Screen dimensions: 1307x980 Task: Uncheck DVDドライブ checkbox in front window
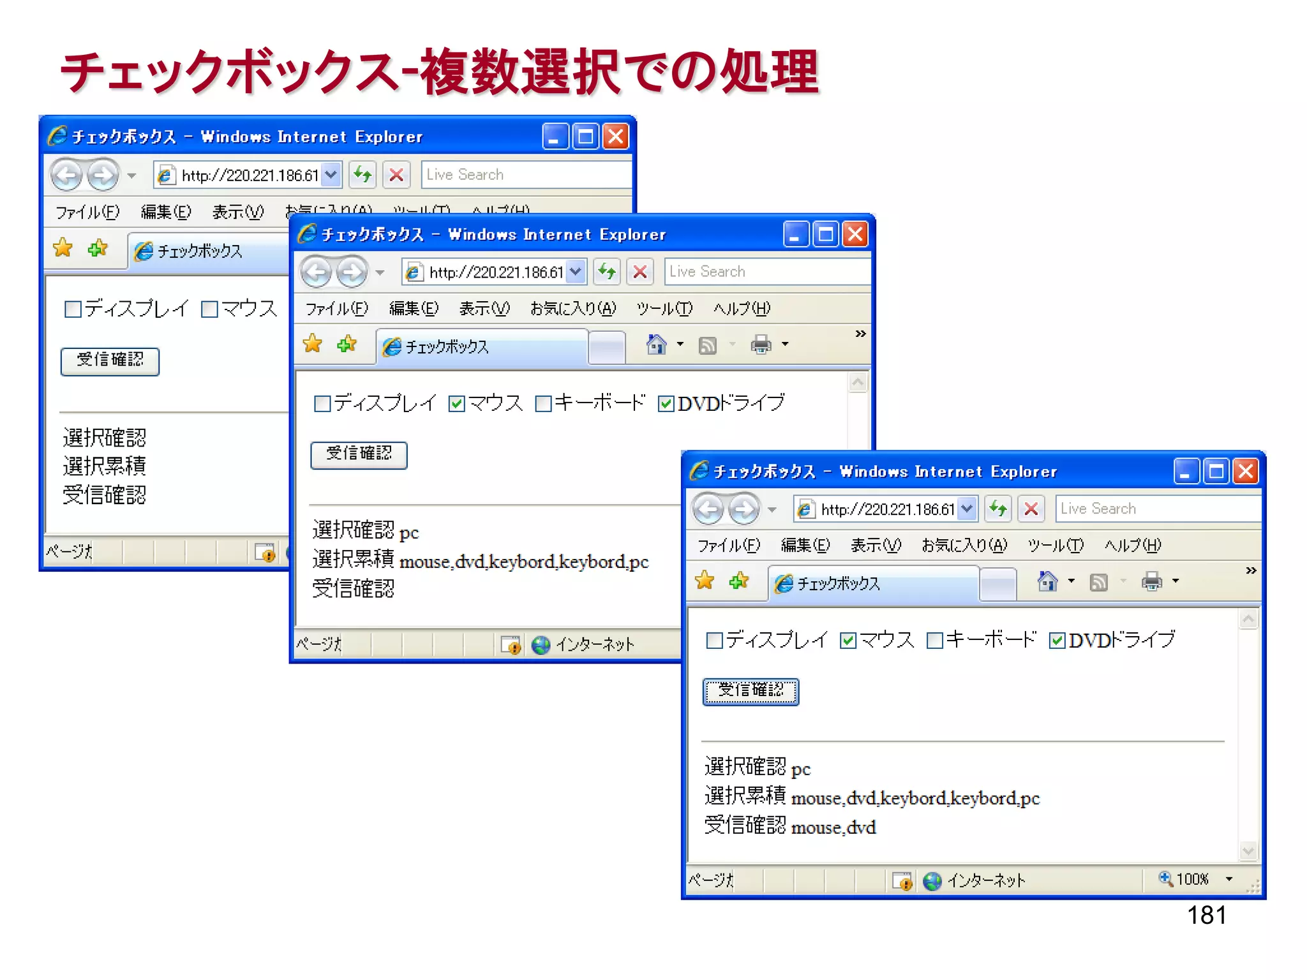[x=1057, y=640]
